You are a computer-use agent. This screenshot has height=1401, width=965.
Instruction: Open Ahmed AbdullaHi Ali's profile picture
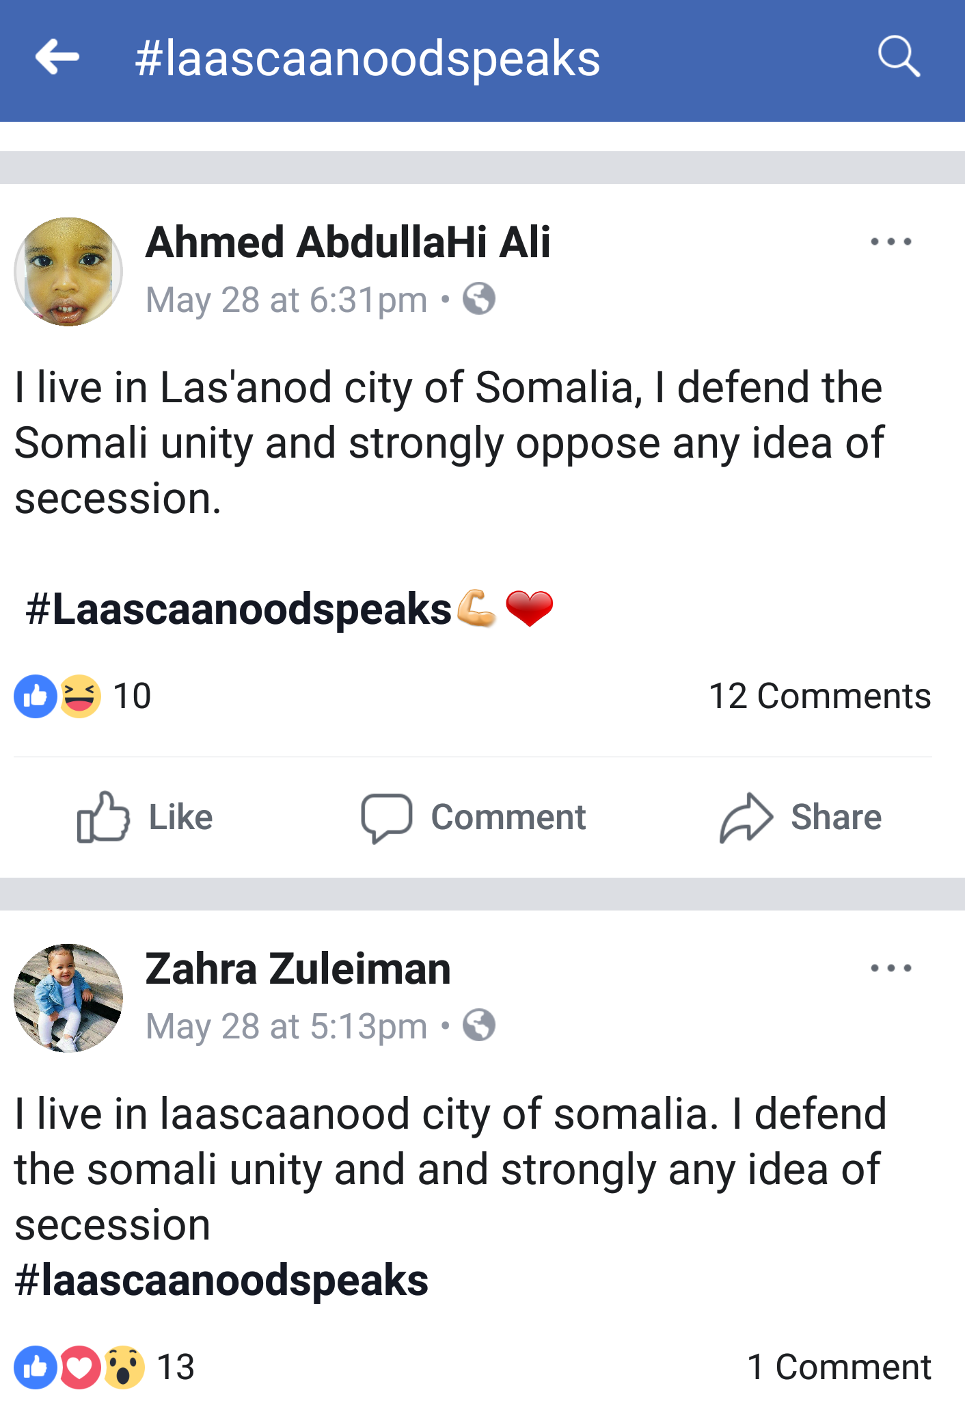(68, 272)
